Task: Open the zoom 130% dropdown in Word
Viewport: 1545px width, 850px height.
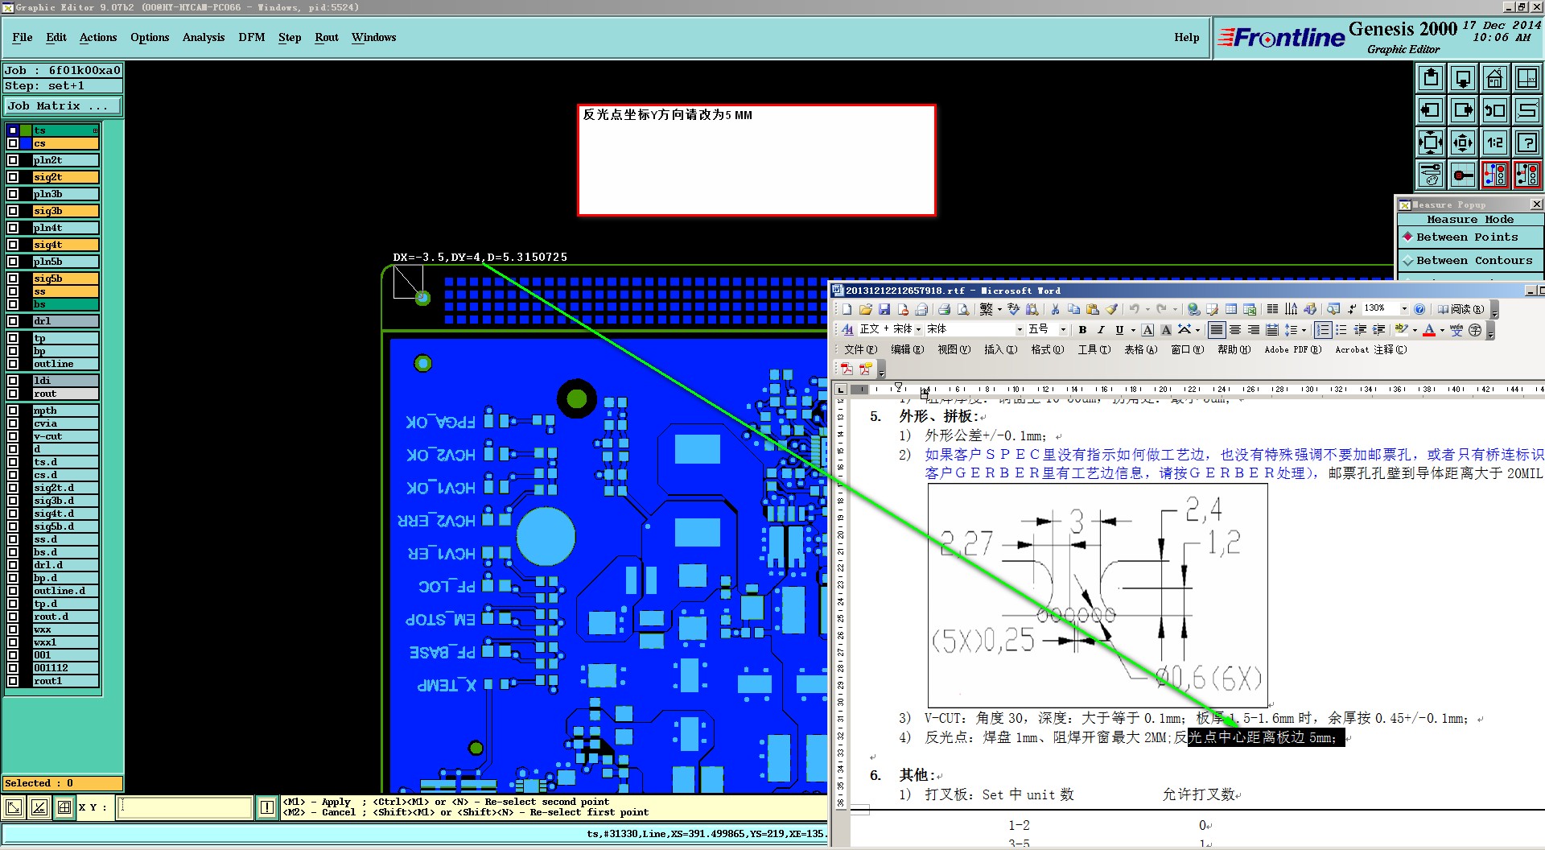Action: coord(1404,309)
